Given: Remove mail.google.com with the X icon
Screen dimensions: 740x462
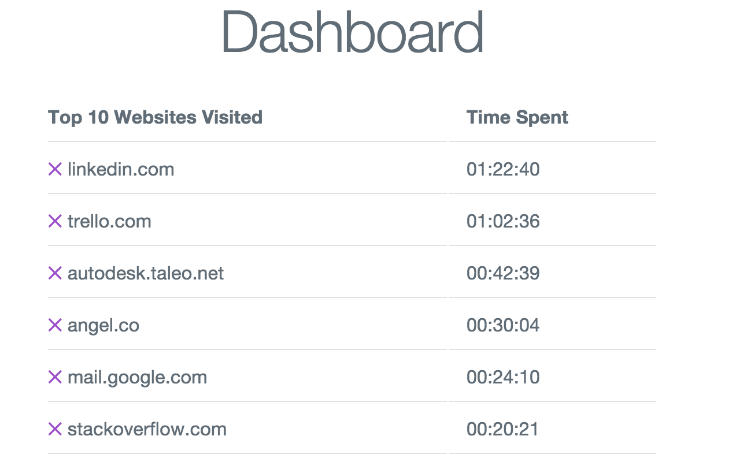Looking at the screenshot, I should (55, 377).
